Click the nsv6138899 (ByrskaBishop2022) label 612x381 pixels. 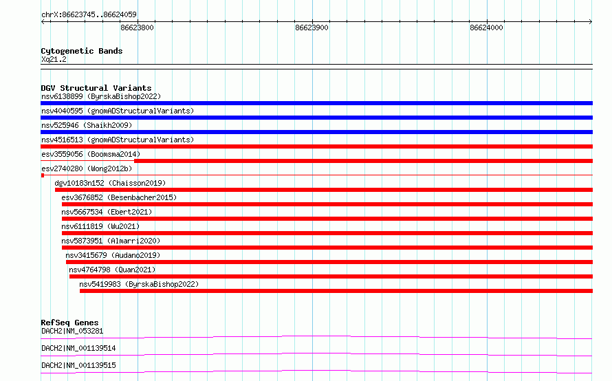click(x=101, y=96)
